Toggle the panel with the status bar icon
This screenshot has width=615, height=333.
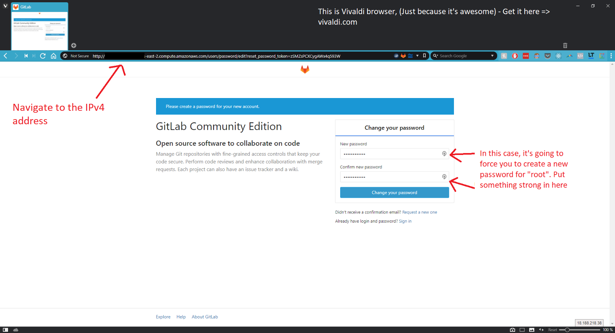point(5,330)
